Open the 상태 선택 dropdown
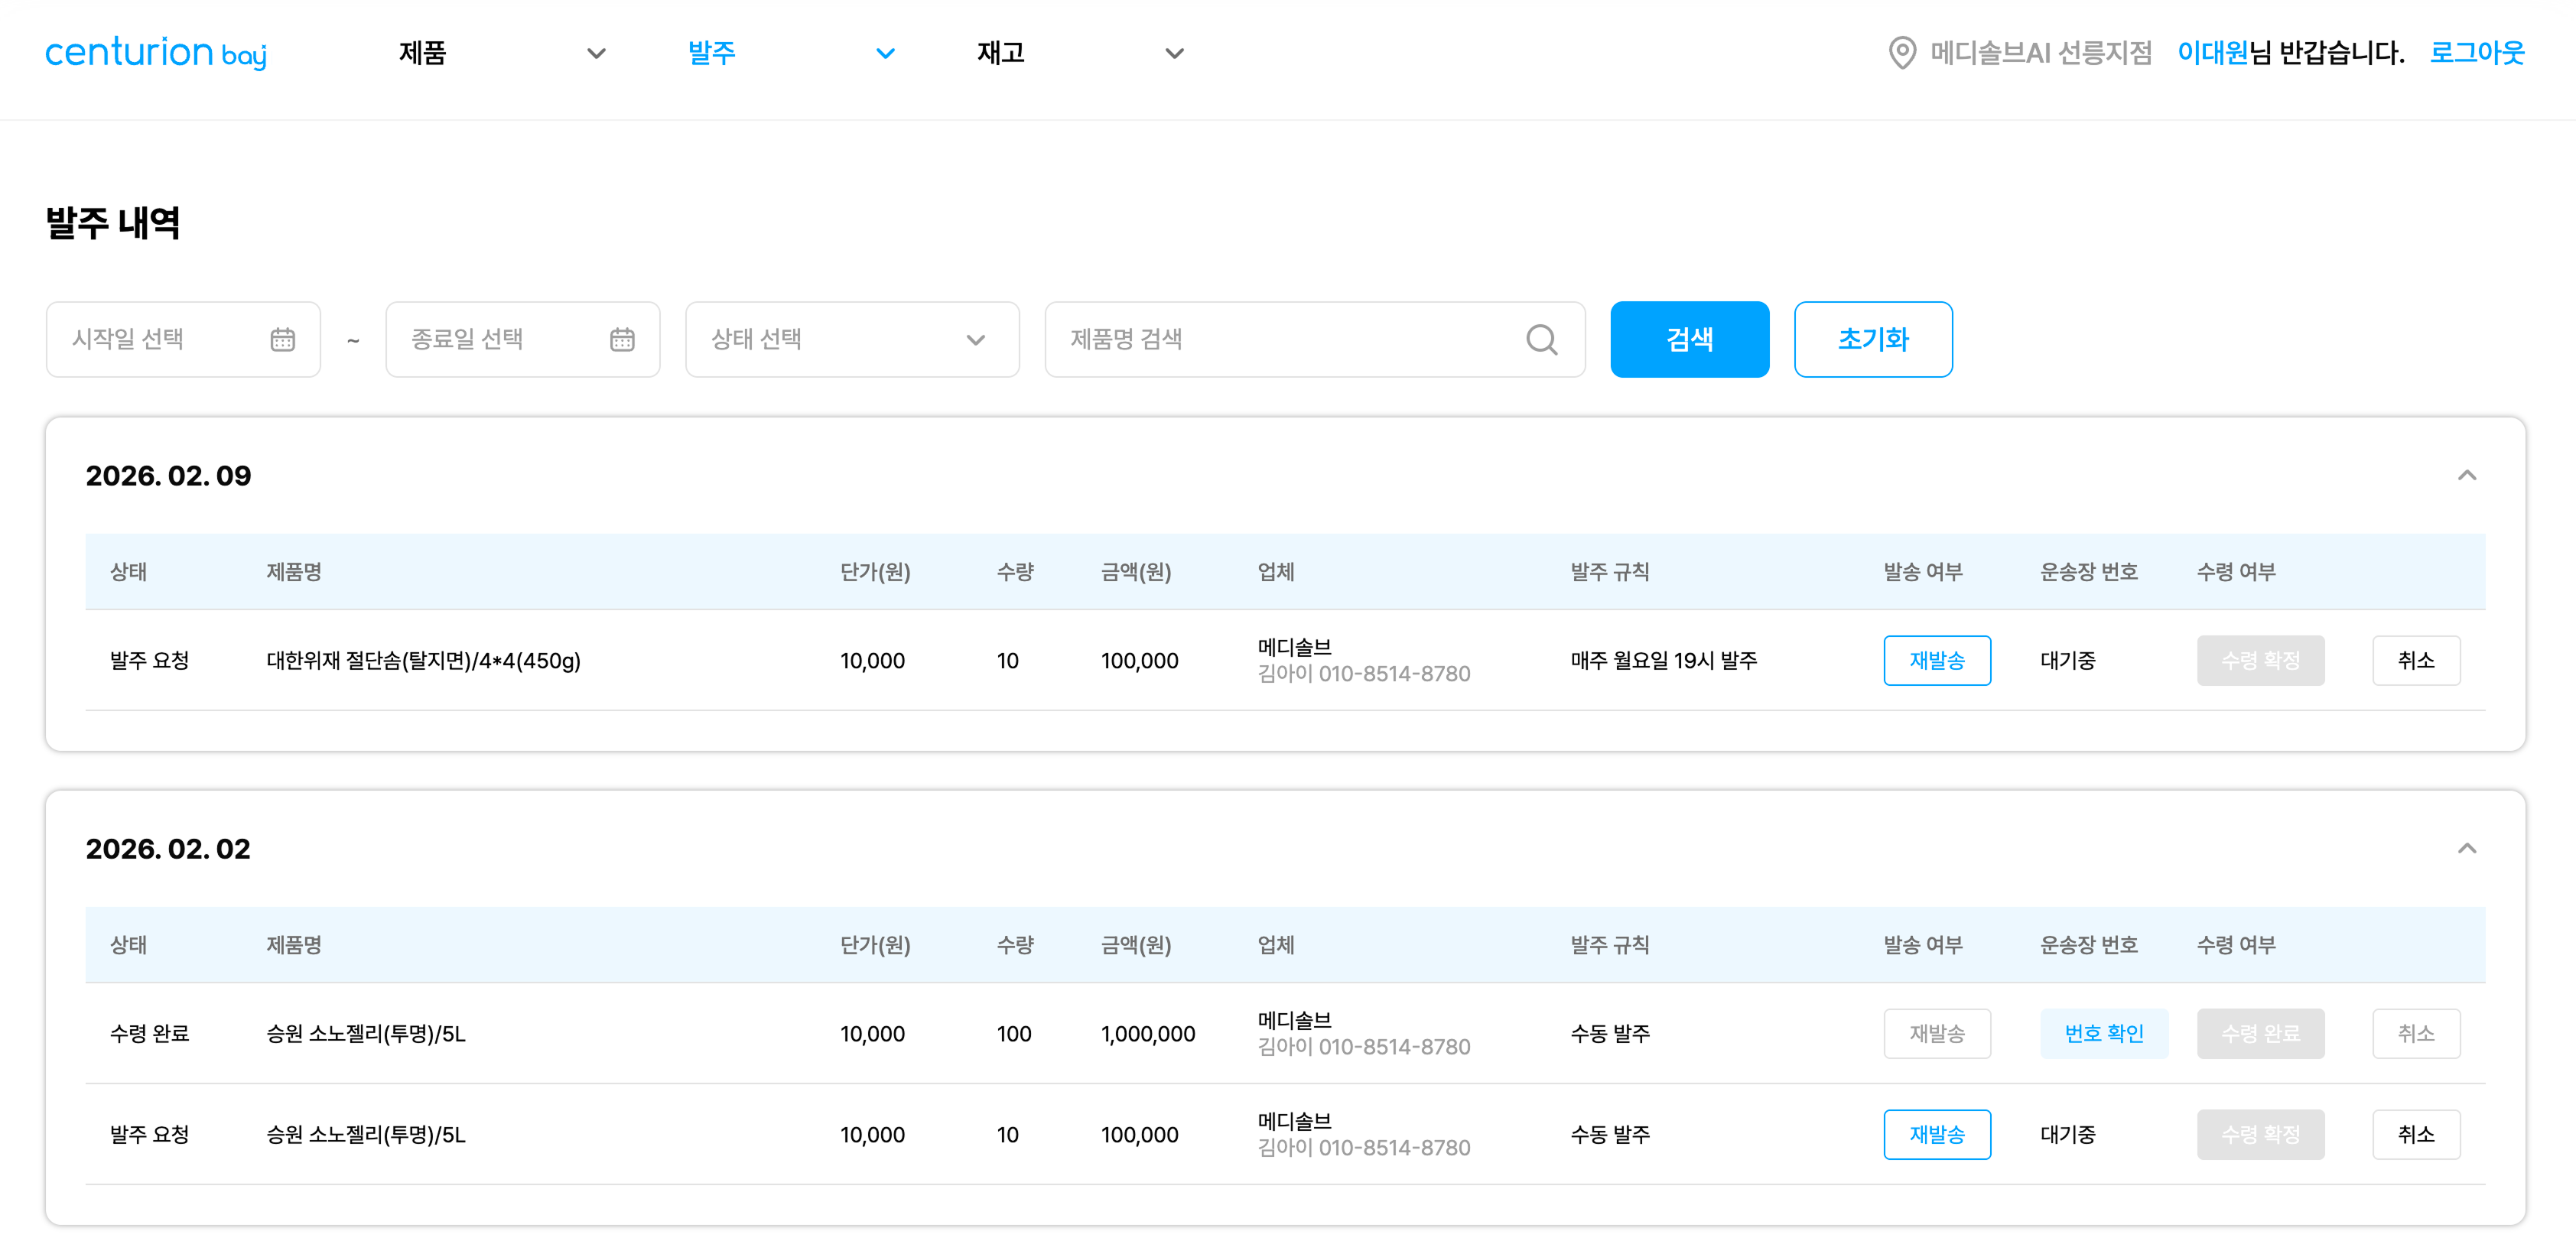 coord(851,340)
